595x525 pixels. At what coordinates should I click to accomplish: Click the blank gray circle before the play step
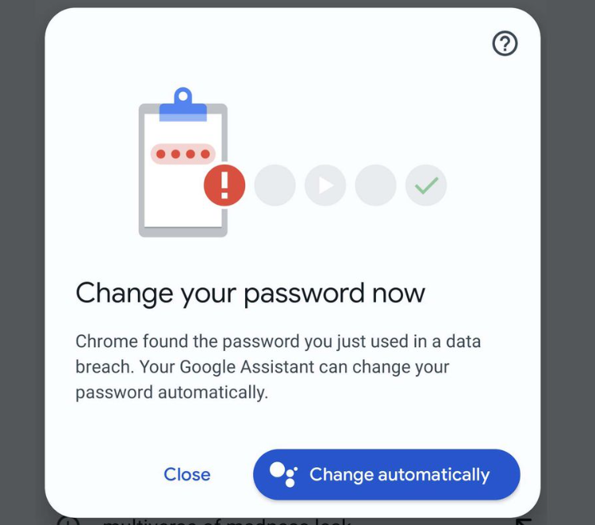click(275, 186)
